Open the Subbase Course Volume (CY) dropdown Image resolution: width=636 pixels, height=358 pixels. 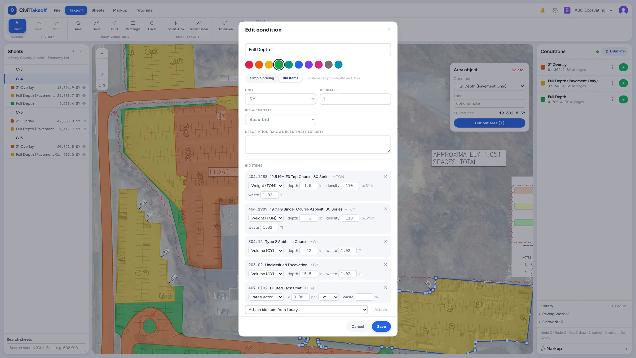click(x=266, y=251)
